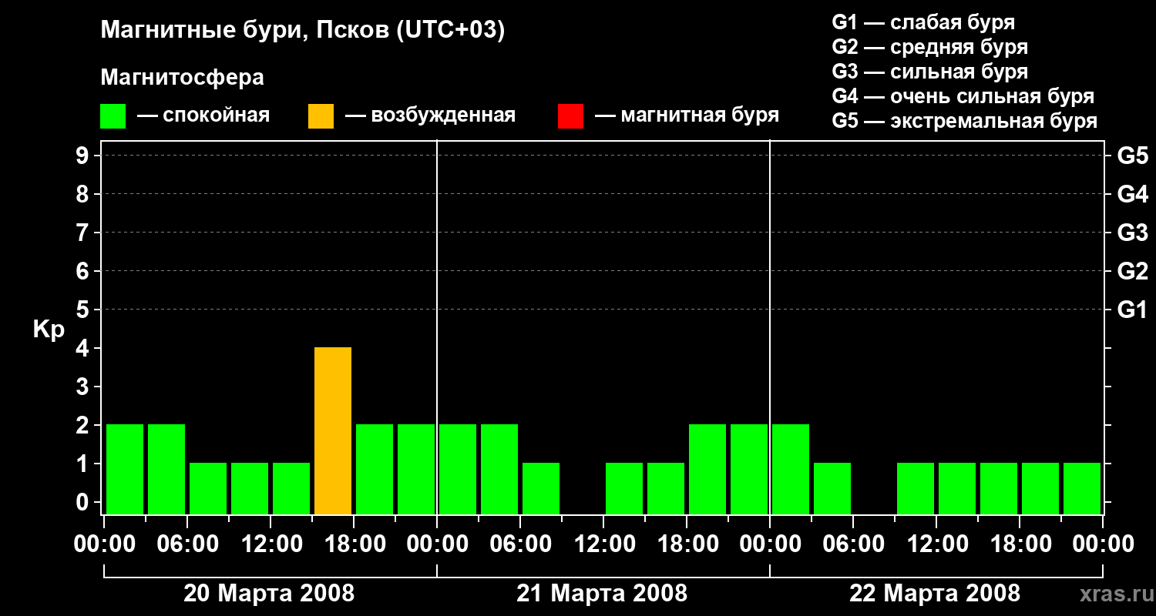Click the G5 label on the right axis

(x=1132, y=156)
